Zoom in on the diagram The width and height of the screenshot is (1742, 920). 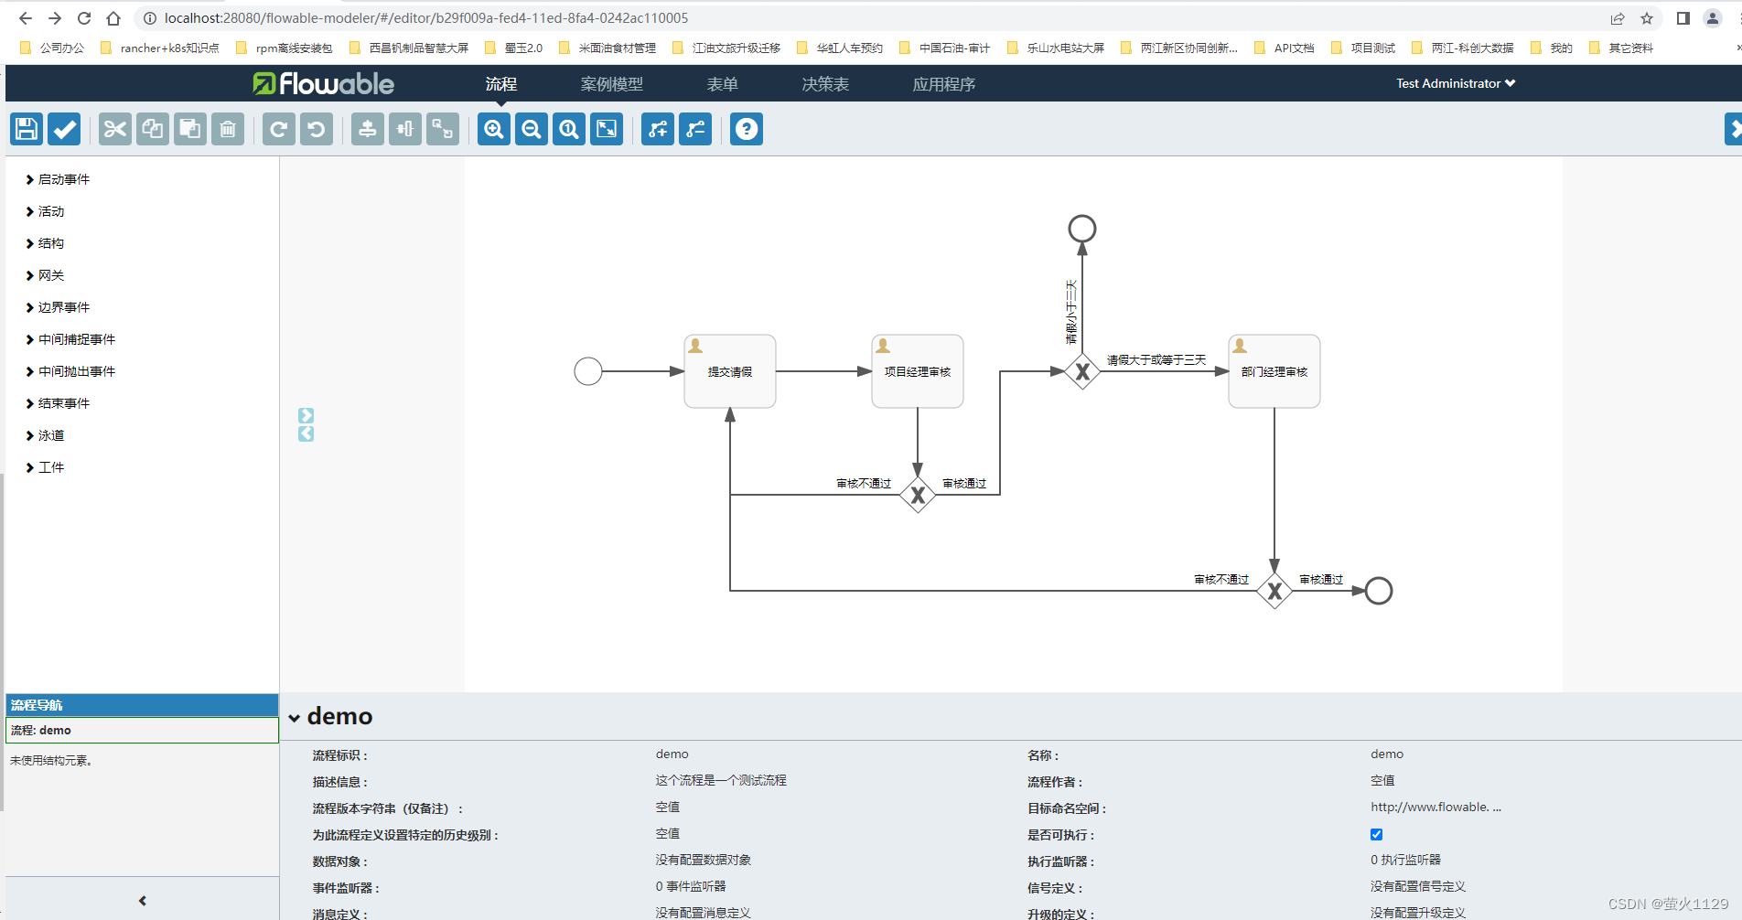point(493,129)
